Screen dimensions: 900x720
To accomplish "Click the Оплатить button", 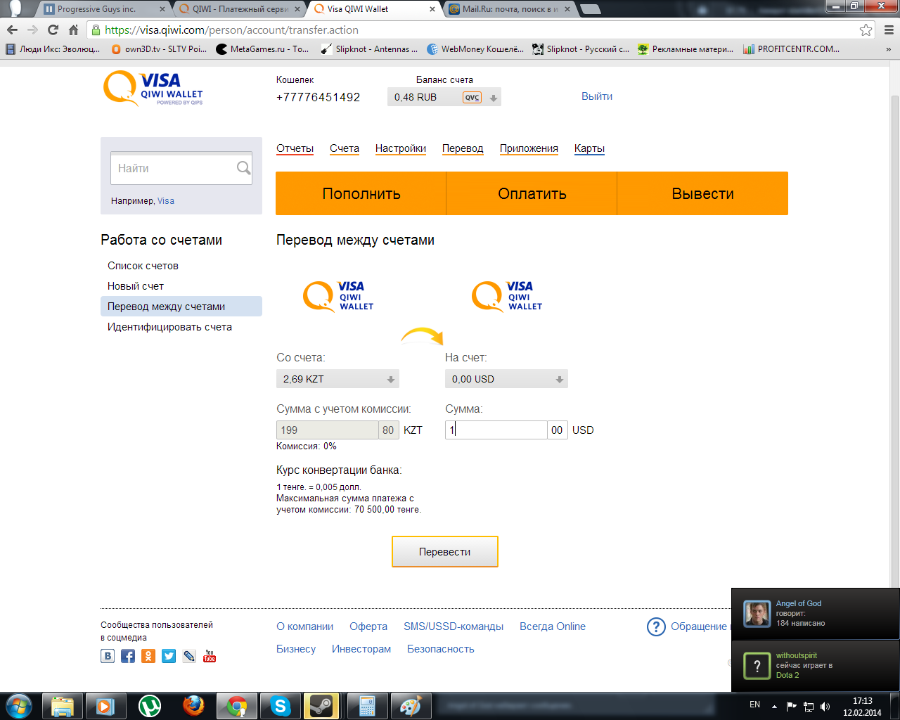I will coord(532,193).
